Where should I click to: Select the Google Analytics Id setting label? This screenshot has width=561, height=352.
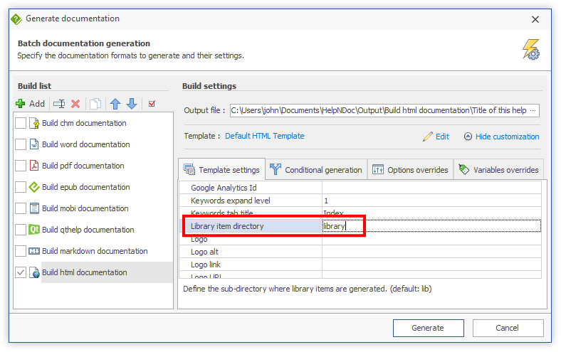coord(224,188)
